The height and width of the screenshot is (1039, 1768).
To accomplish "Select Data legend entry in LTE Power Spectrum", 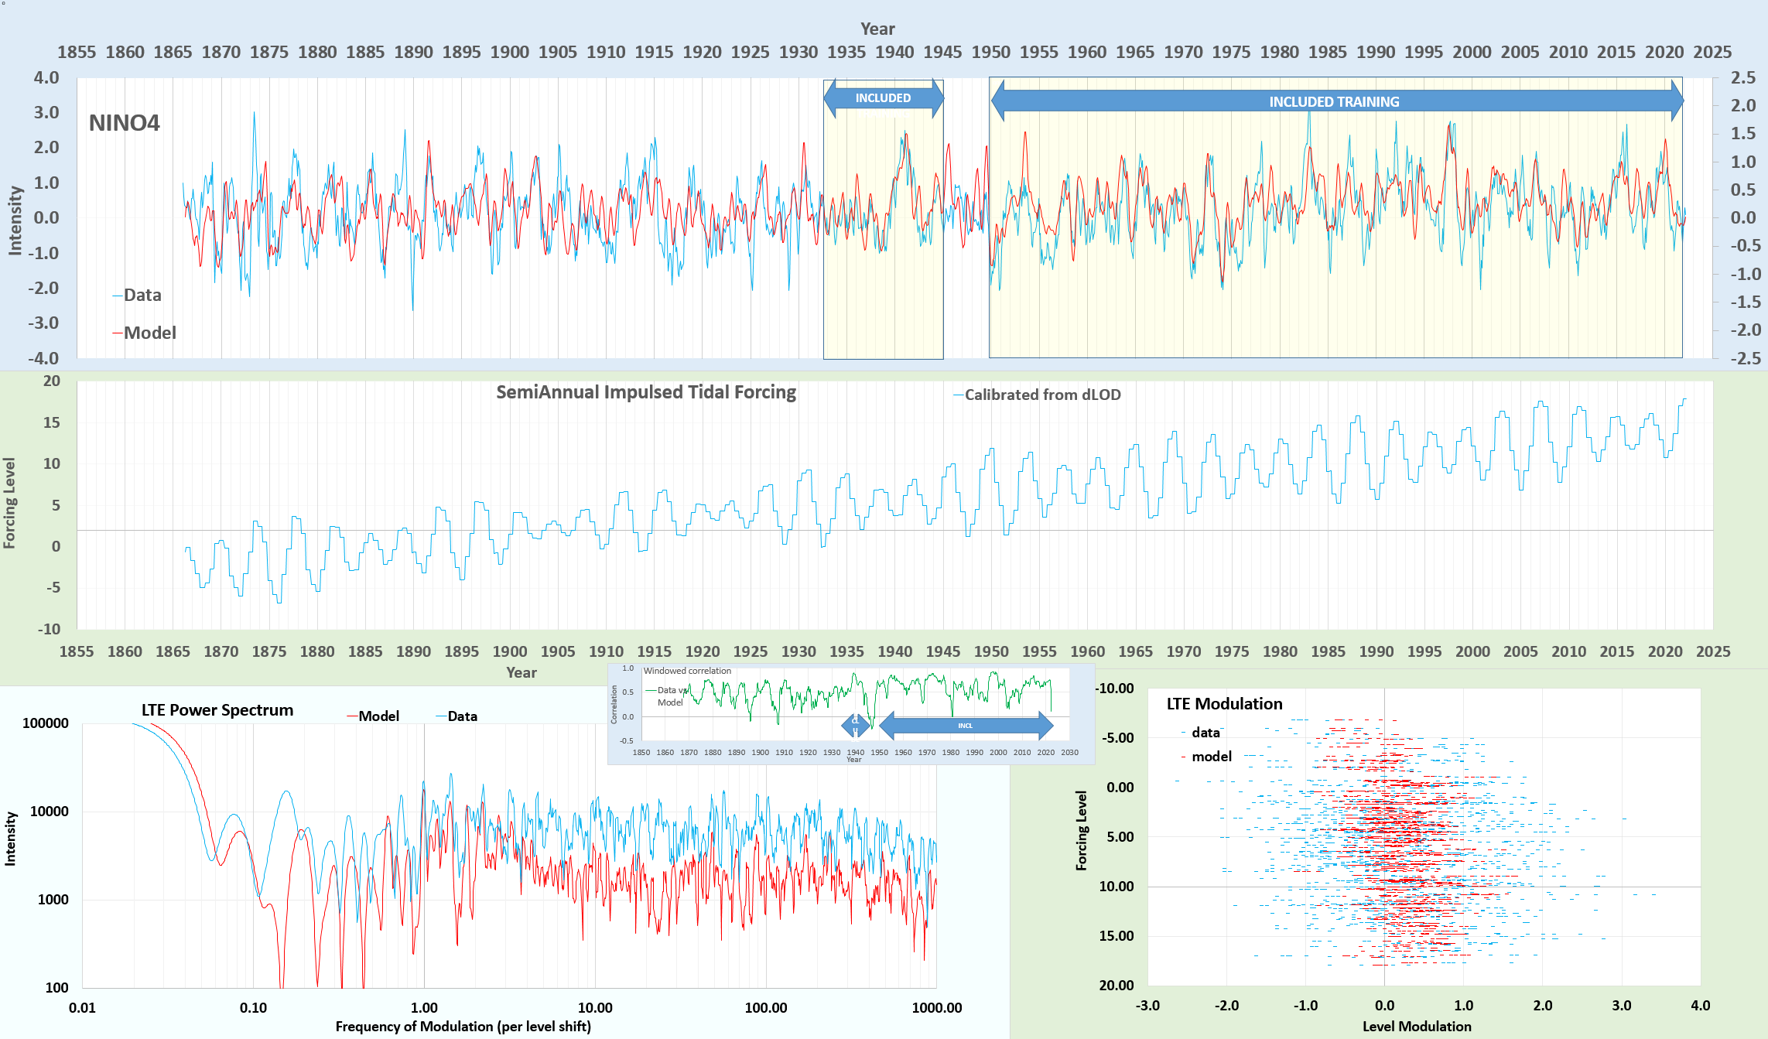I will 461,716.
